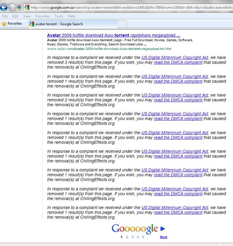The image size is (233, 246).
Task: Open the File menu
Action: pos(5,16)
